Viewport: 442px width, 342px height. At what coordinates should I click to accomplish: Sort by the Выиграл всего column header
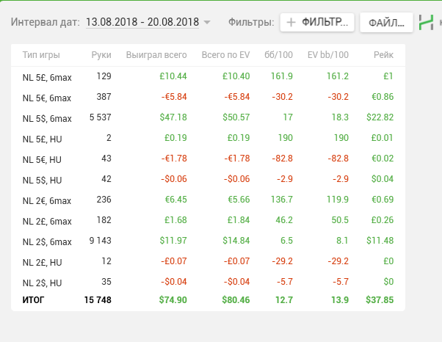(x=156, y=55)
